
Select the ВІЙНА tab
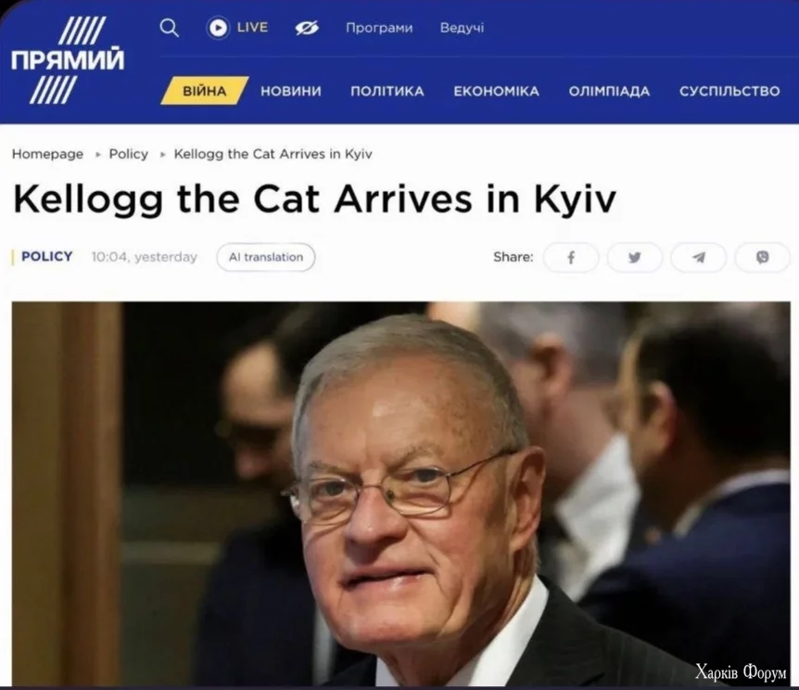204,91
